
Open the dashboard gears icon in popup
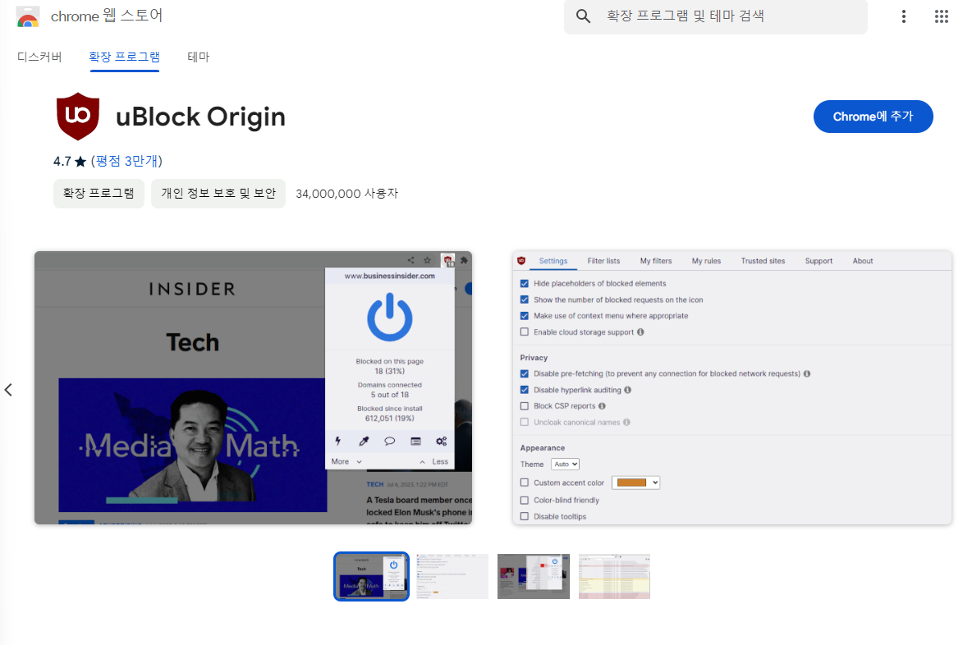pyautogui.click(x=442, y=441)
